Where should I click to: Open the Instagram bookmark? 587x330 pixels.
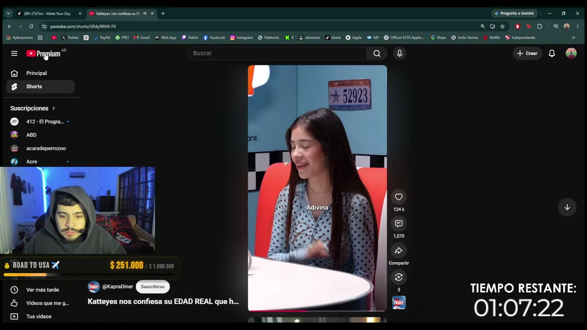[x=241, y=38]
